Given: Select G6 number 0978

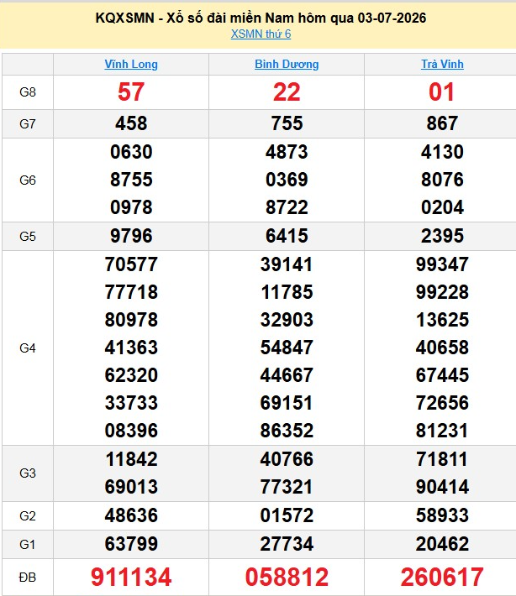Looking at the screenshot, I should [x=131, y=207].
